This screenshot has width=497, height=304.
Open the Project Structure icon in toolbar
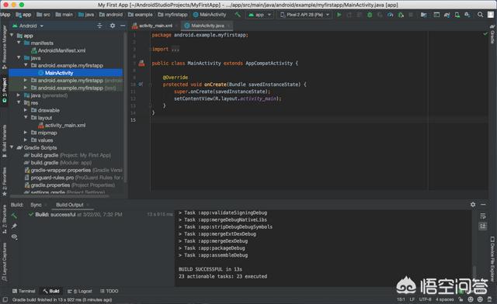pyautogui.click(x=423, y=15)
